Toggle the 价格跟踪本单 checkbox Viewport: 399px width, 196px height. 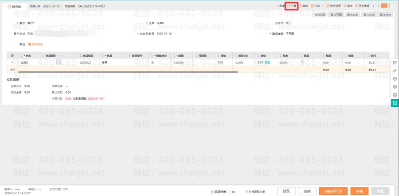tap(246, 192)
